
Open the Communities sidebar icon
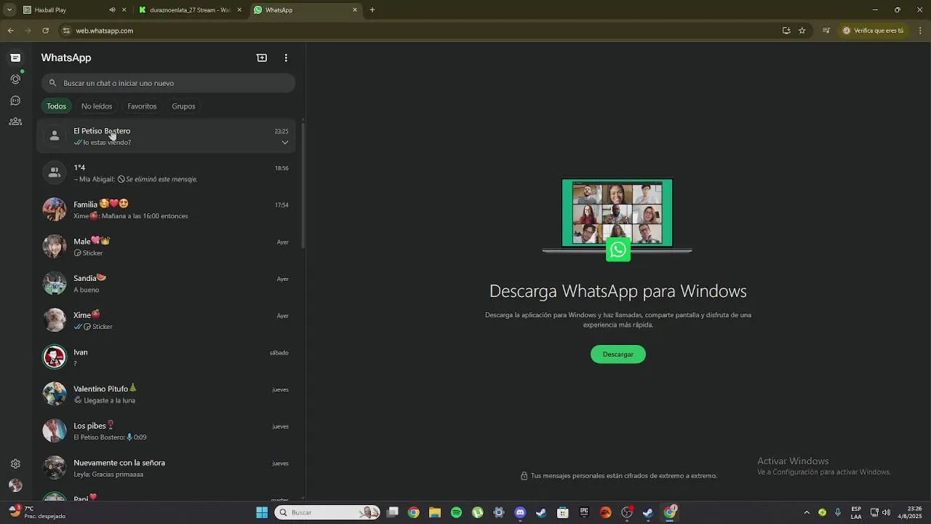pos(15,122)
